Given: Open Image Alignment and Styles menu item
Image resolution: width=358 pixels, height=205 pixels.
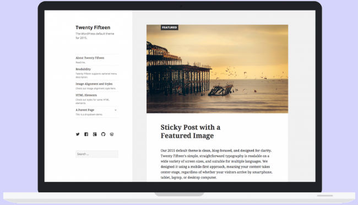Looking at the screenshot, I should click(x=94, y=84).
